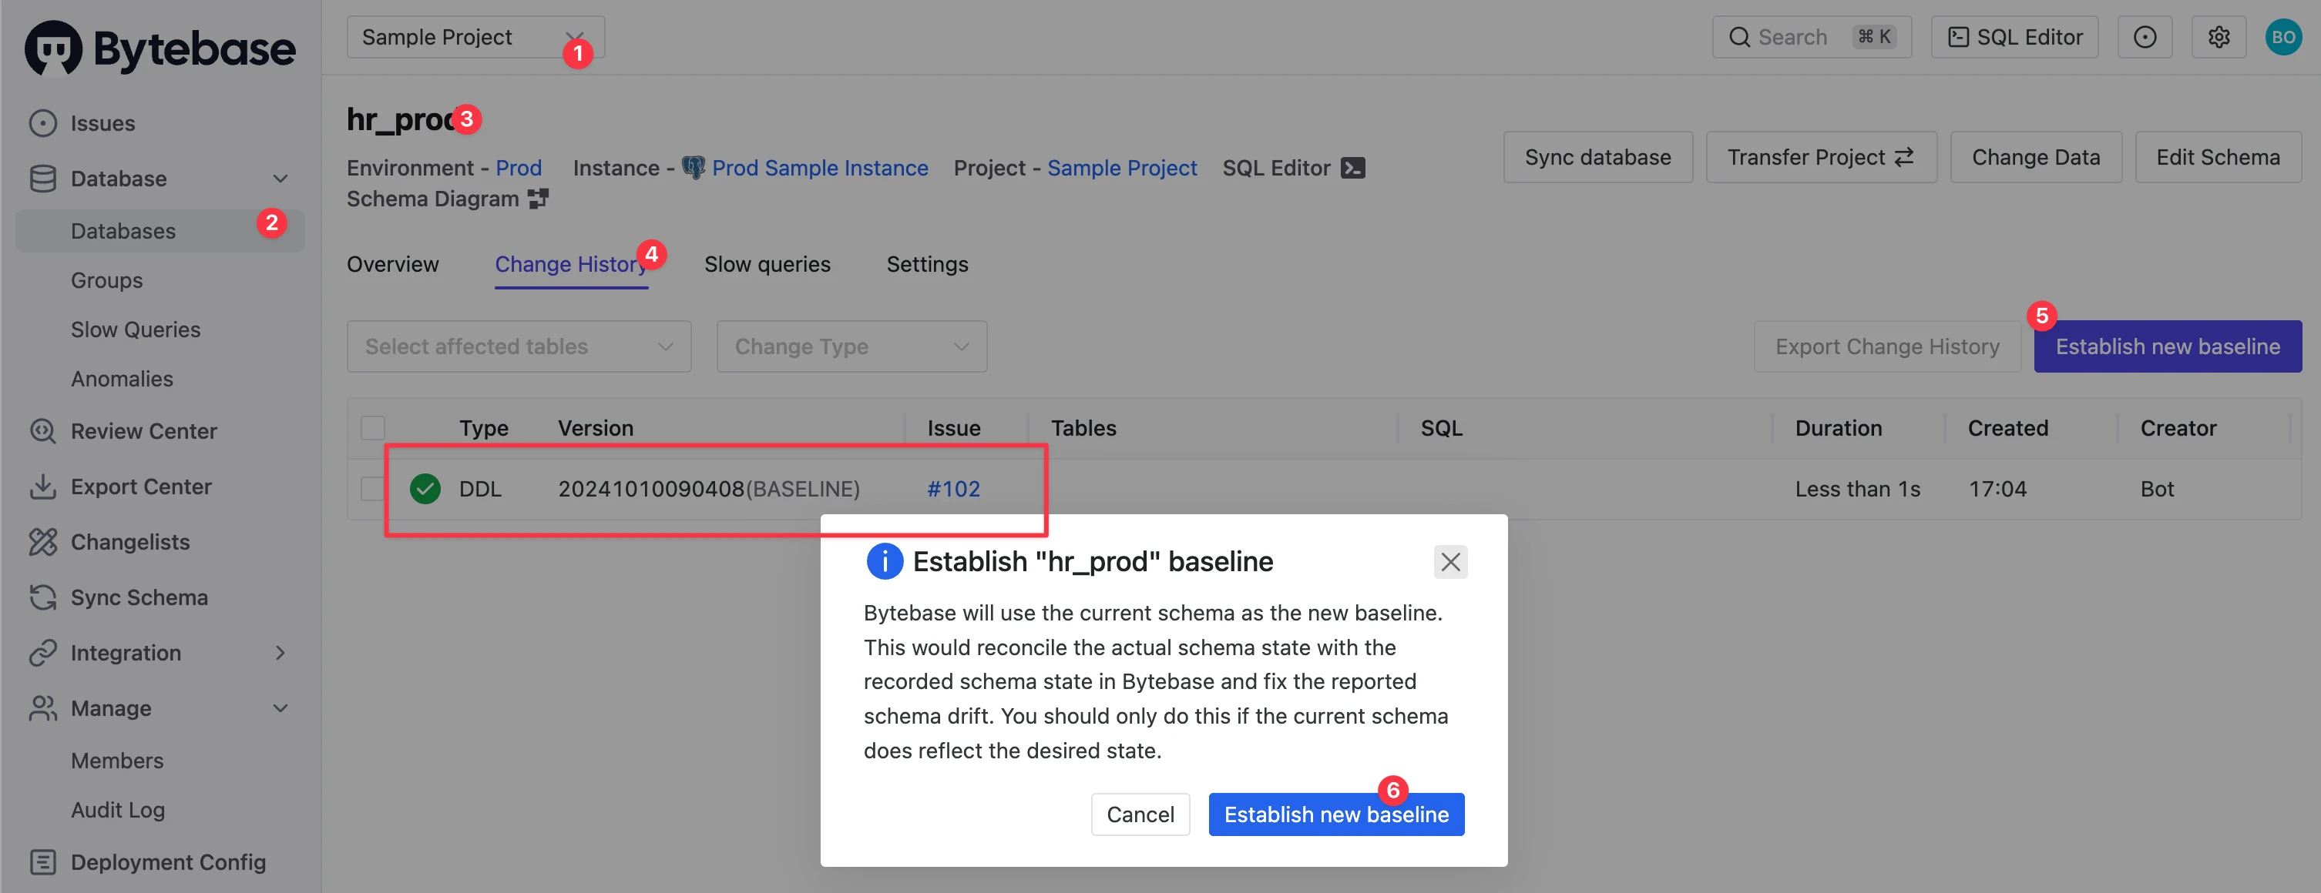Viewport: 2321px width, 893px height.
Task: Toggle the select-all checkbox in table header
Action: [373, 427]
